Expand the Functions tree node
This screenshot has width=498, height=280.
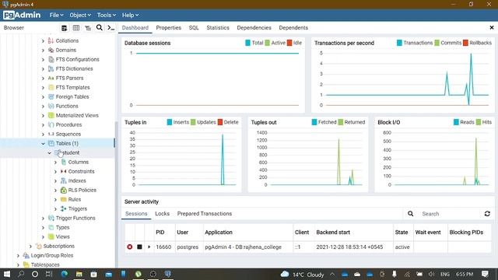click(43, 106)
